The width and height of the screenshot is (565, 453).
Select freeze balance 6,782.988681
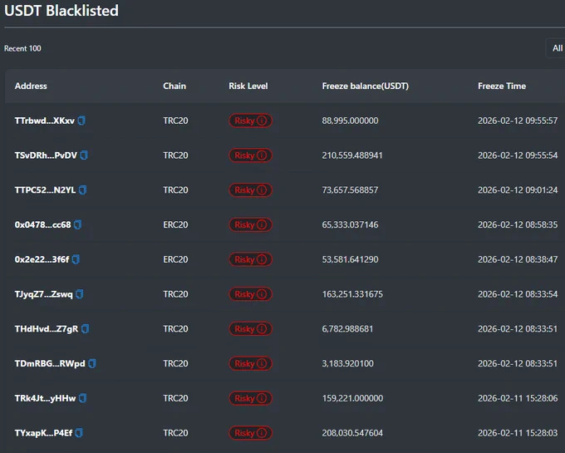point(347,328)
